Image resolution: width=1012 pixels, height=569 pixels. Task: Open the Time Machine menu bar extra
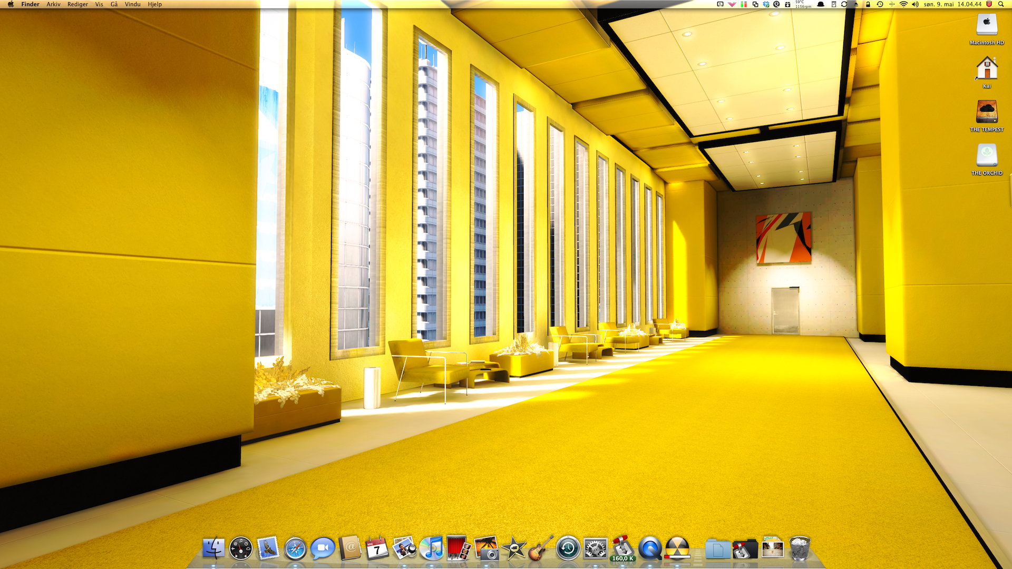coord(880,4)
